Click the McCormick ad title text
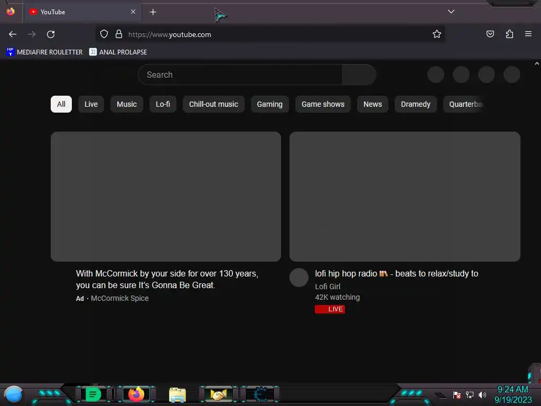Viewport: 541px width, 406px height. coord(167,279)
